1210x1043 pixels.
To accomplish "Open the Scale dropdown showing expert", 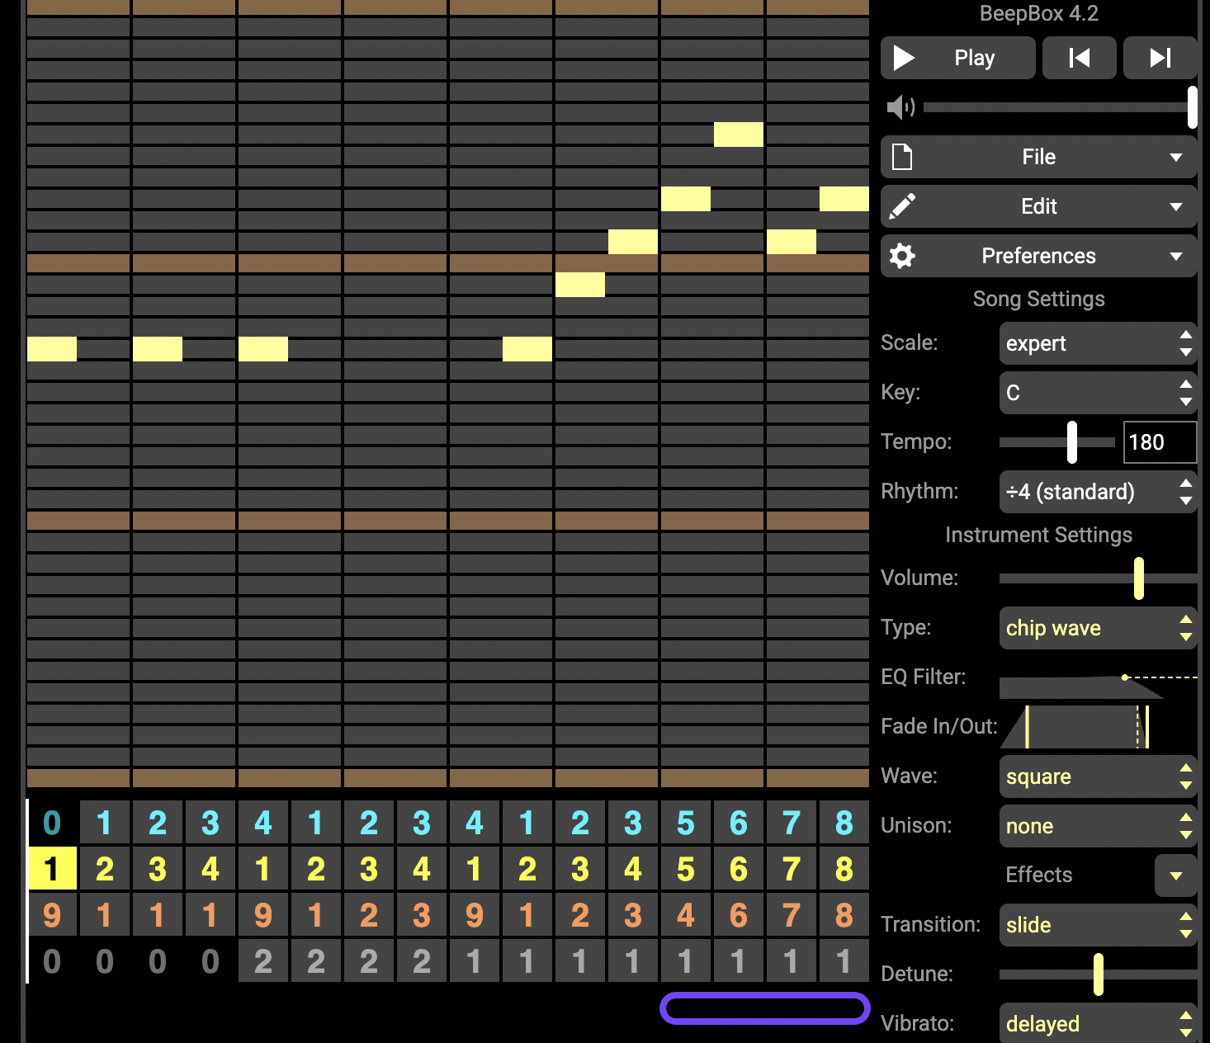I will tap(1098, 343).
